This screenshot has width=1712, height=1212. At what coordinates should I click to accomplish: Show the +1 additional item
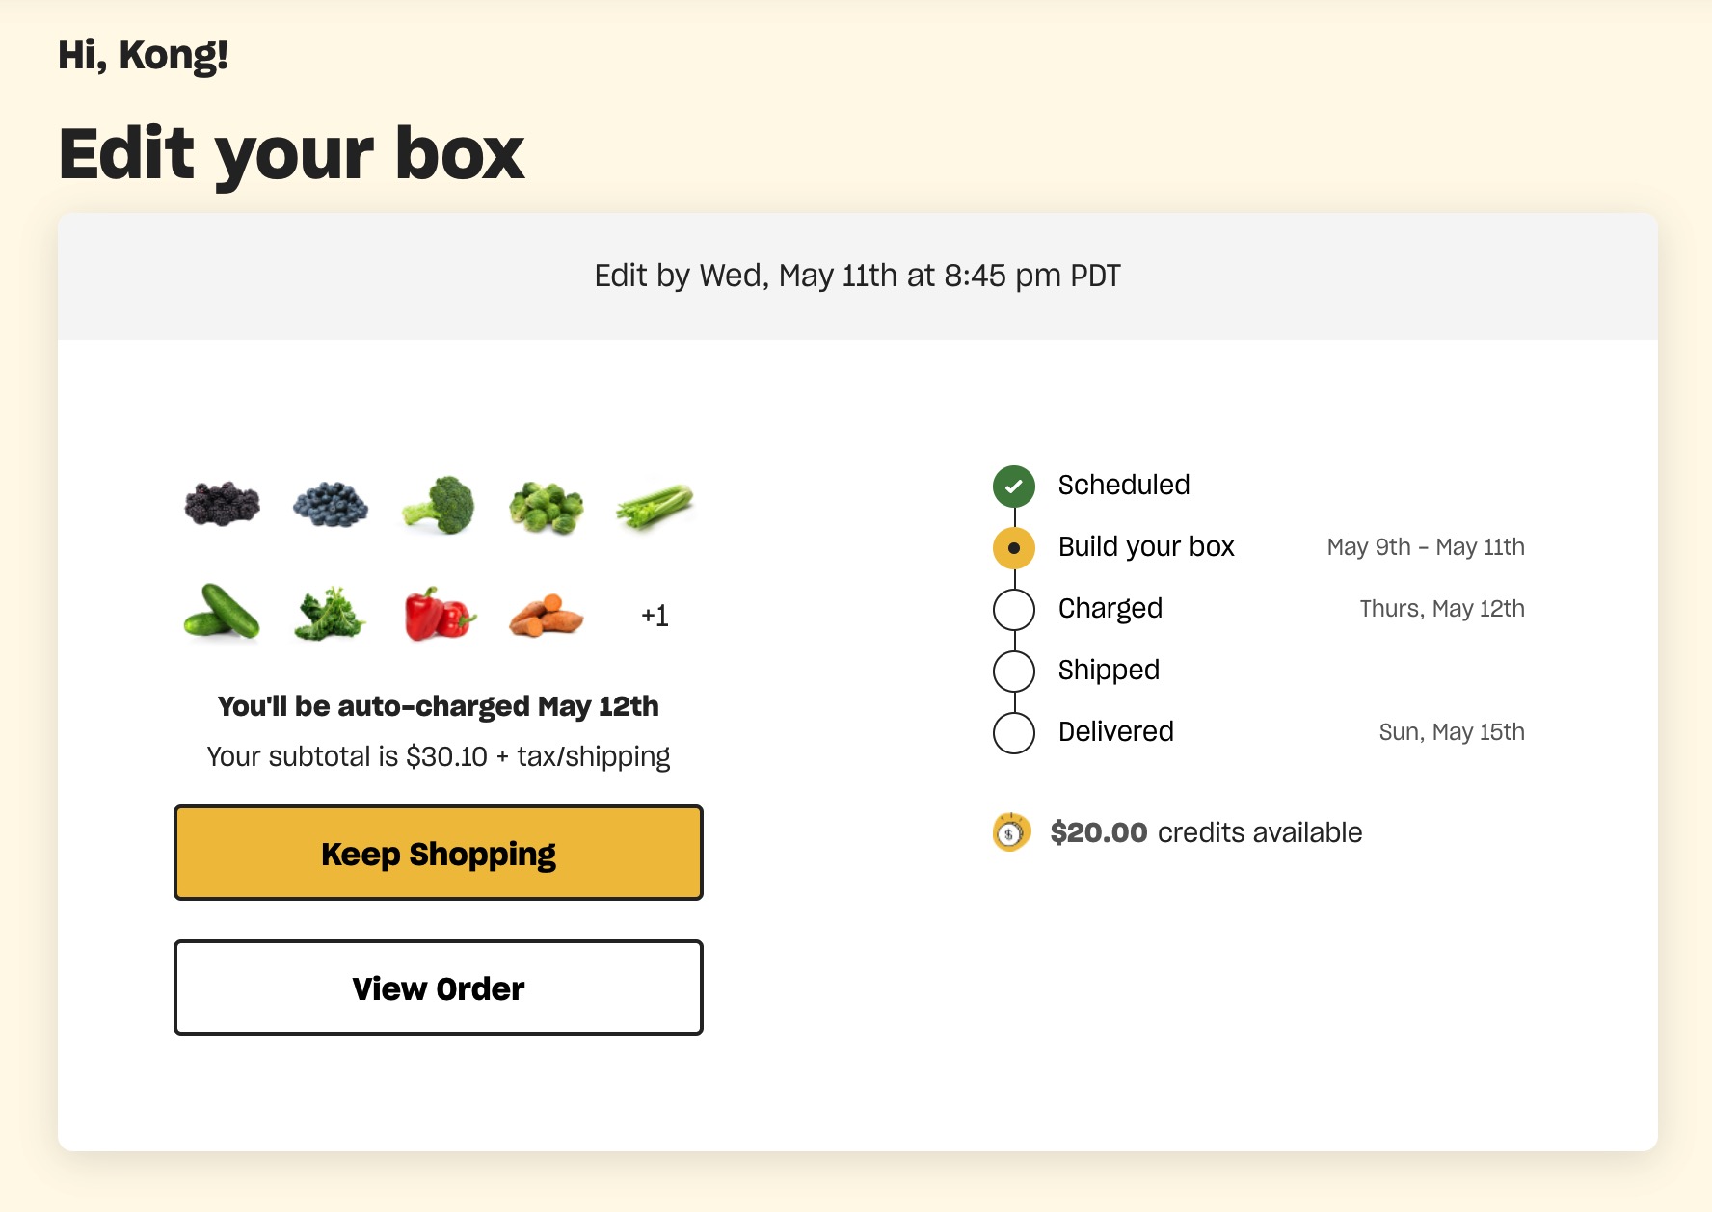click(x=655, y=616)
